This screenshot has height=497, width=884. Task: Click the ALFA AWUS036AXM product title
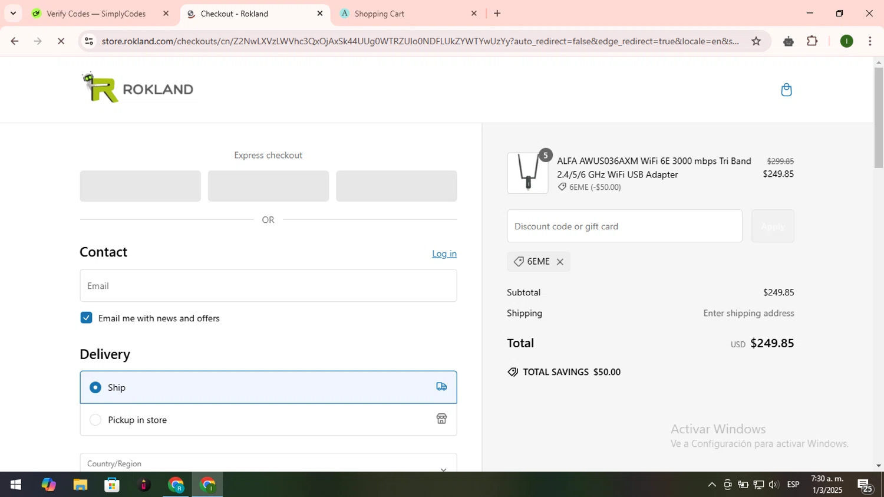point(654,167)
